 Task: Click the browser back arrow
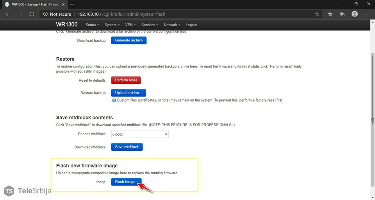(8, 14)
